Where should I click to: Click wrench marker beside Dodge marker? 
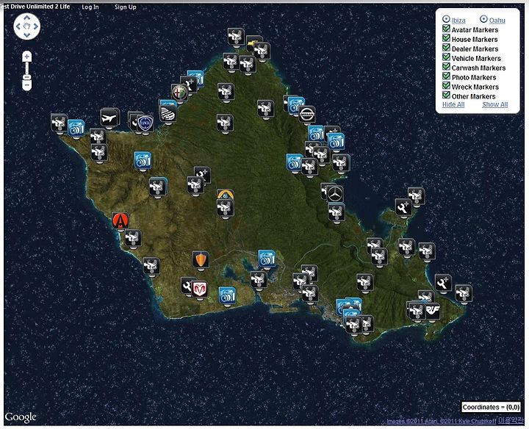187,286
